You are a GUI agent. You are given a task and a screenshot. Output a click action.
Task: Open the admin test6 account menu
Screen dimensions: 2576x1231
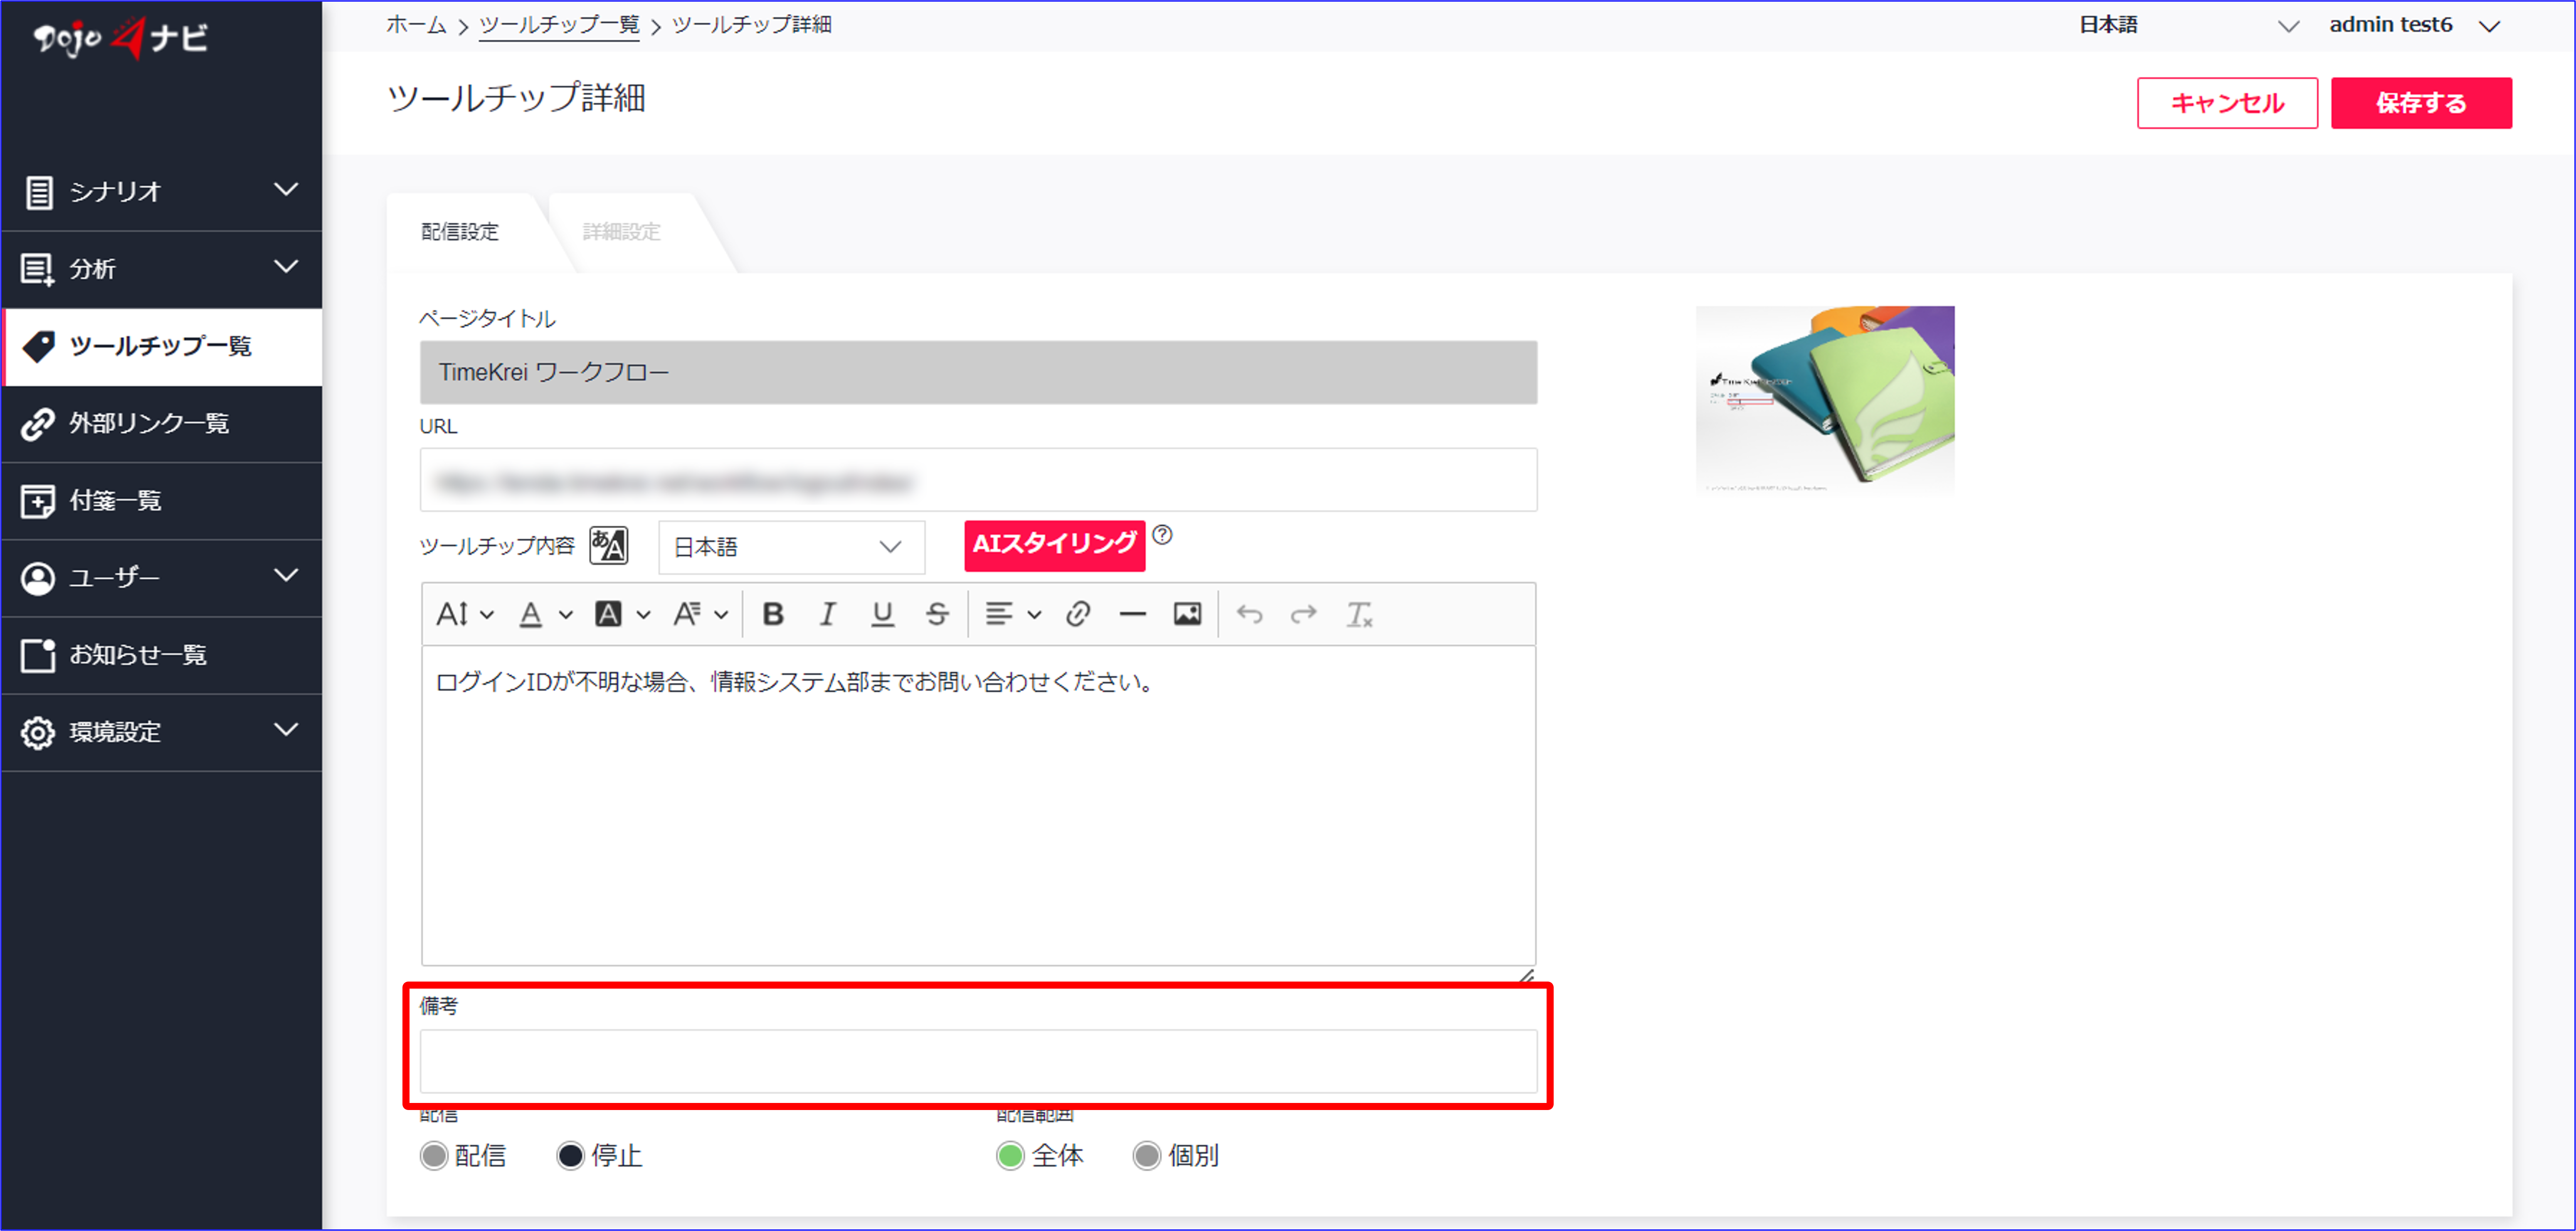click(2415, 25)
